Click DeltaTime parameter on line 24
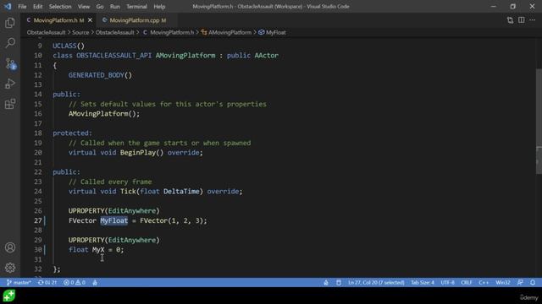The width and height of the screenshot is (542, 304). (181, 192)
